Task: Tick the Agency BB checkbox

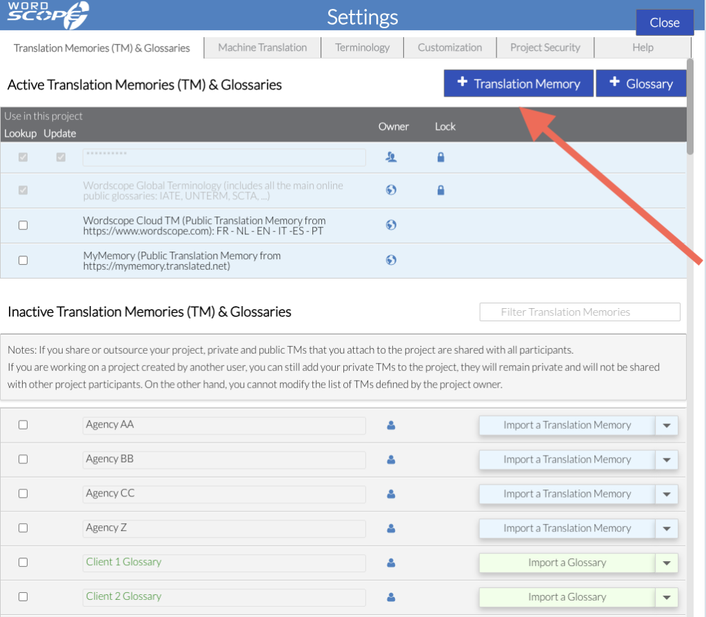Action: tap(23, 459)
